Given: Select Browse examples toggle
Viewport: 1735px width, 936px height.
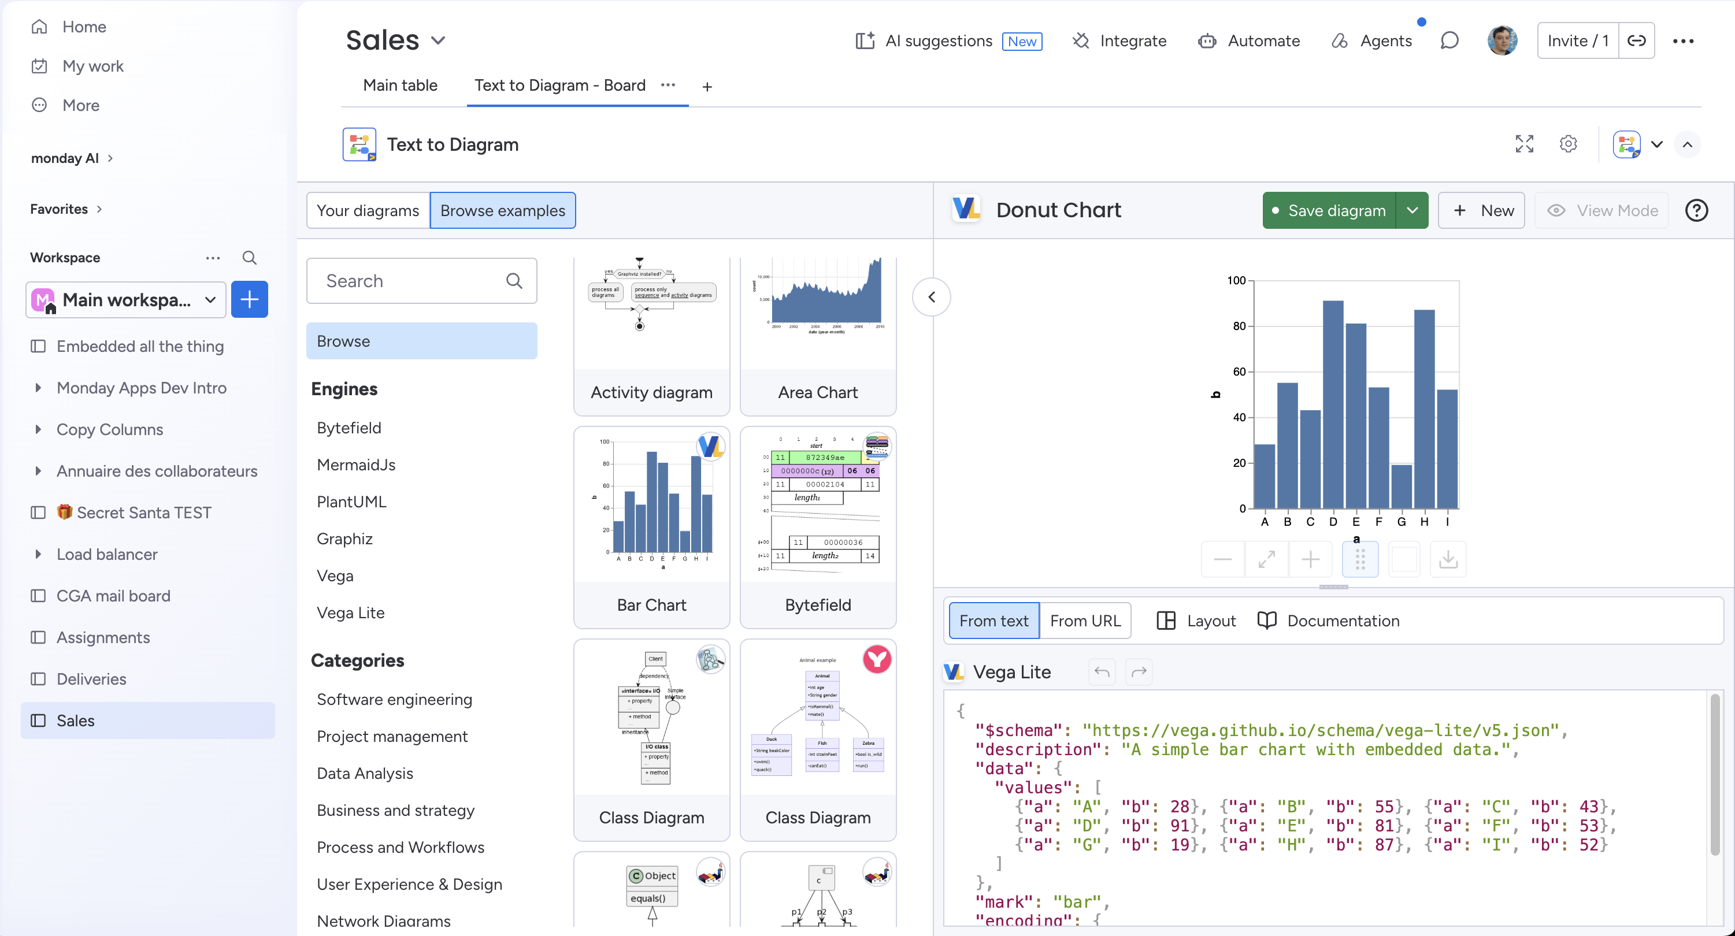Looking at the screenshot, I should click(x=502, y=211).
